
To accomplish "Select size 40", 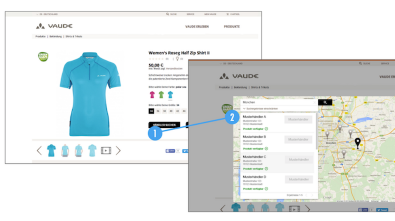I will pyautogui.click(x=171, y=111).
